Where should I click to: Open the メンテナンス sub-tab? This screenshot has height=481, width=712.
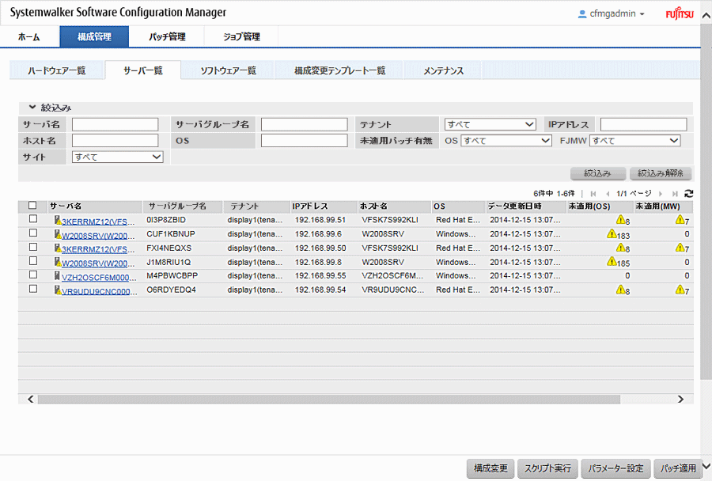coord(443,70)
